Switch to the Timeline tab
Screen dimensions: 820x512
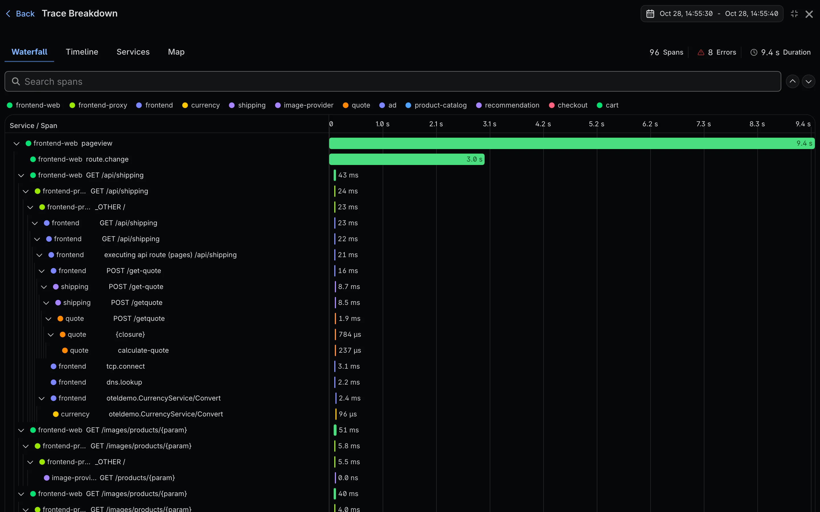tap(82, 52)
